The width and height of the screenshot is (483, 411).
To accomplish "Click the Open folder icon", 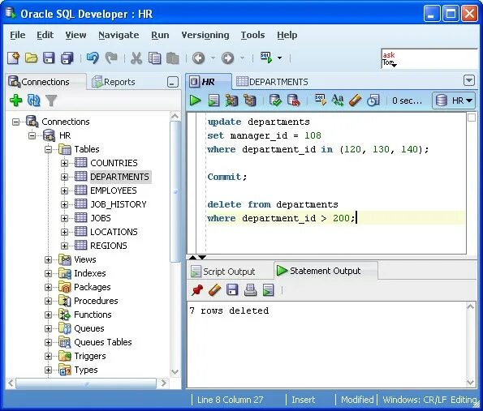I will point(31,58).
